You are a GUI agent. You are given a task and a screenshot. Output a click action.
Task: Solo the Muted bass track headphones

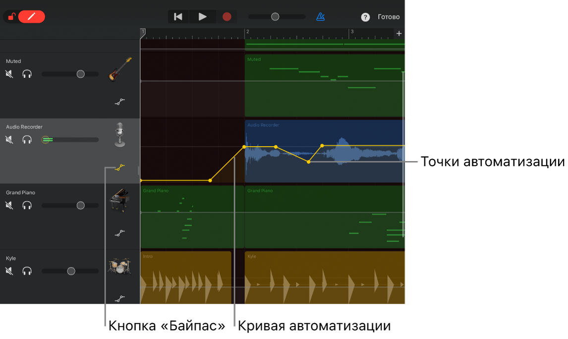pos(27,74)
